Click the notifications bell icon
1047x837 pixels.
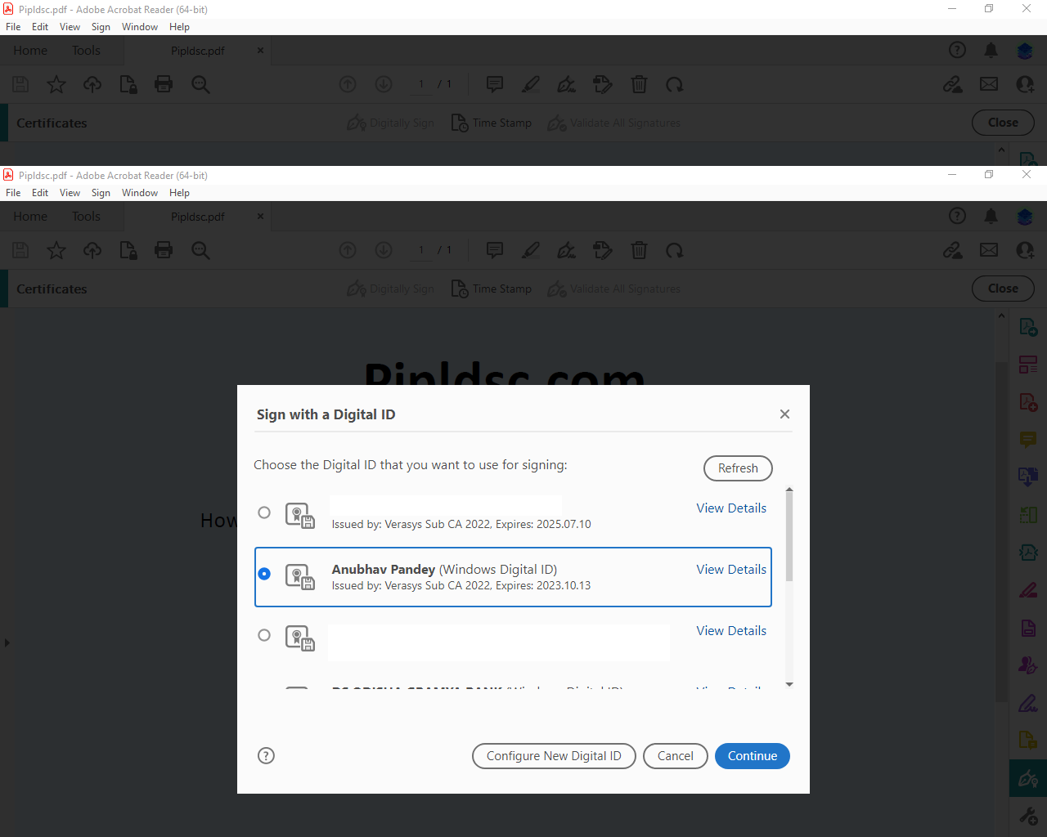pos(991,216)
